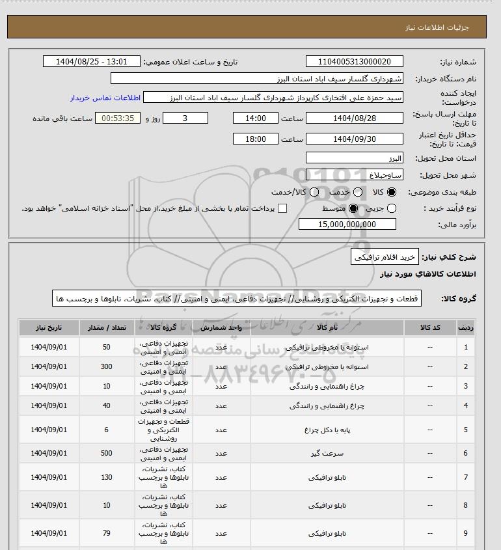Select جزیی as purchase process type
This screenshot has height=550, width=501.
pyautogui.click(x=392, y=208)
